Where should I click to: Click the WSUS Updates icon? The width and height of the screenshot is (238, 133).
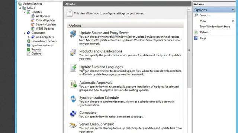[x=33, y=29]
